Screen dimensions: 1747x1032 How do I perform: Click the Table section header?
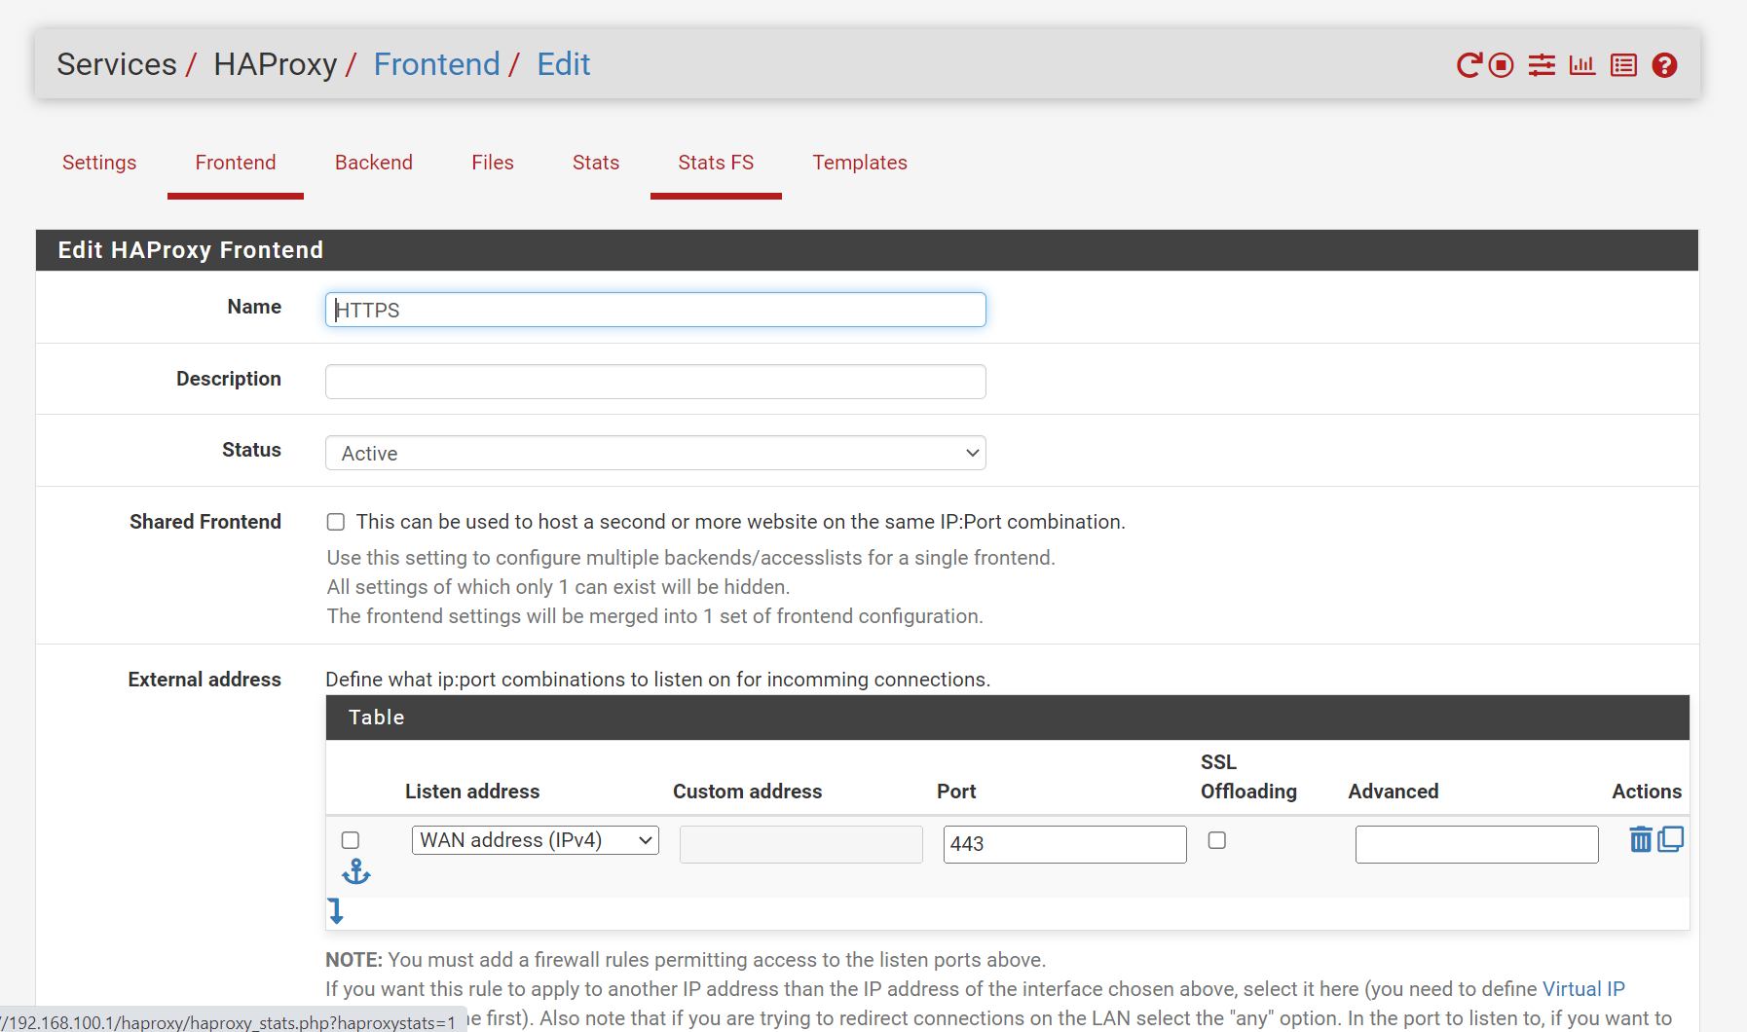click(x=1008, y=718)
